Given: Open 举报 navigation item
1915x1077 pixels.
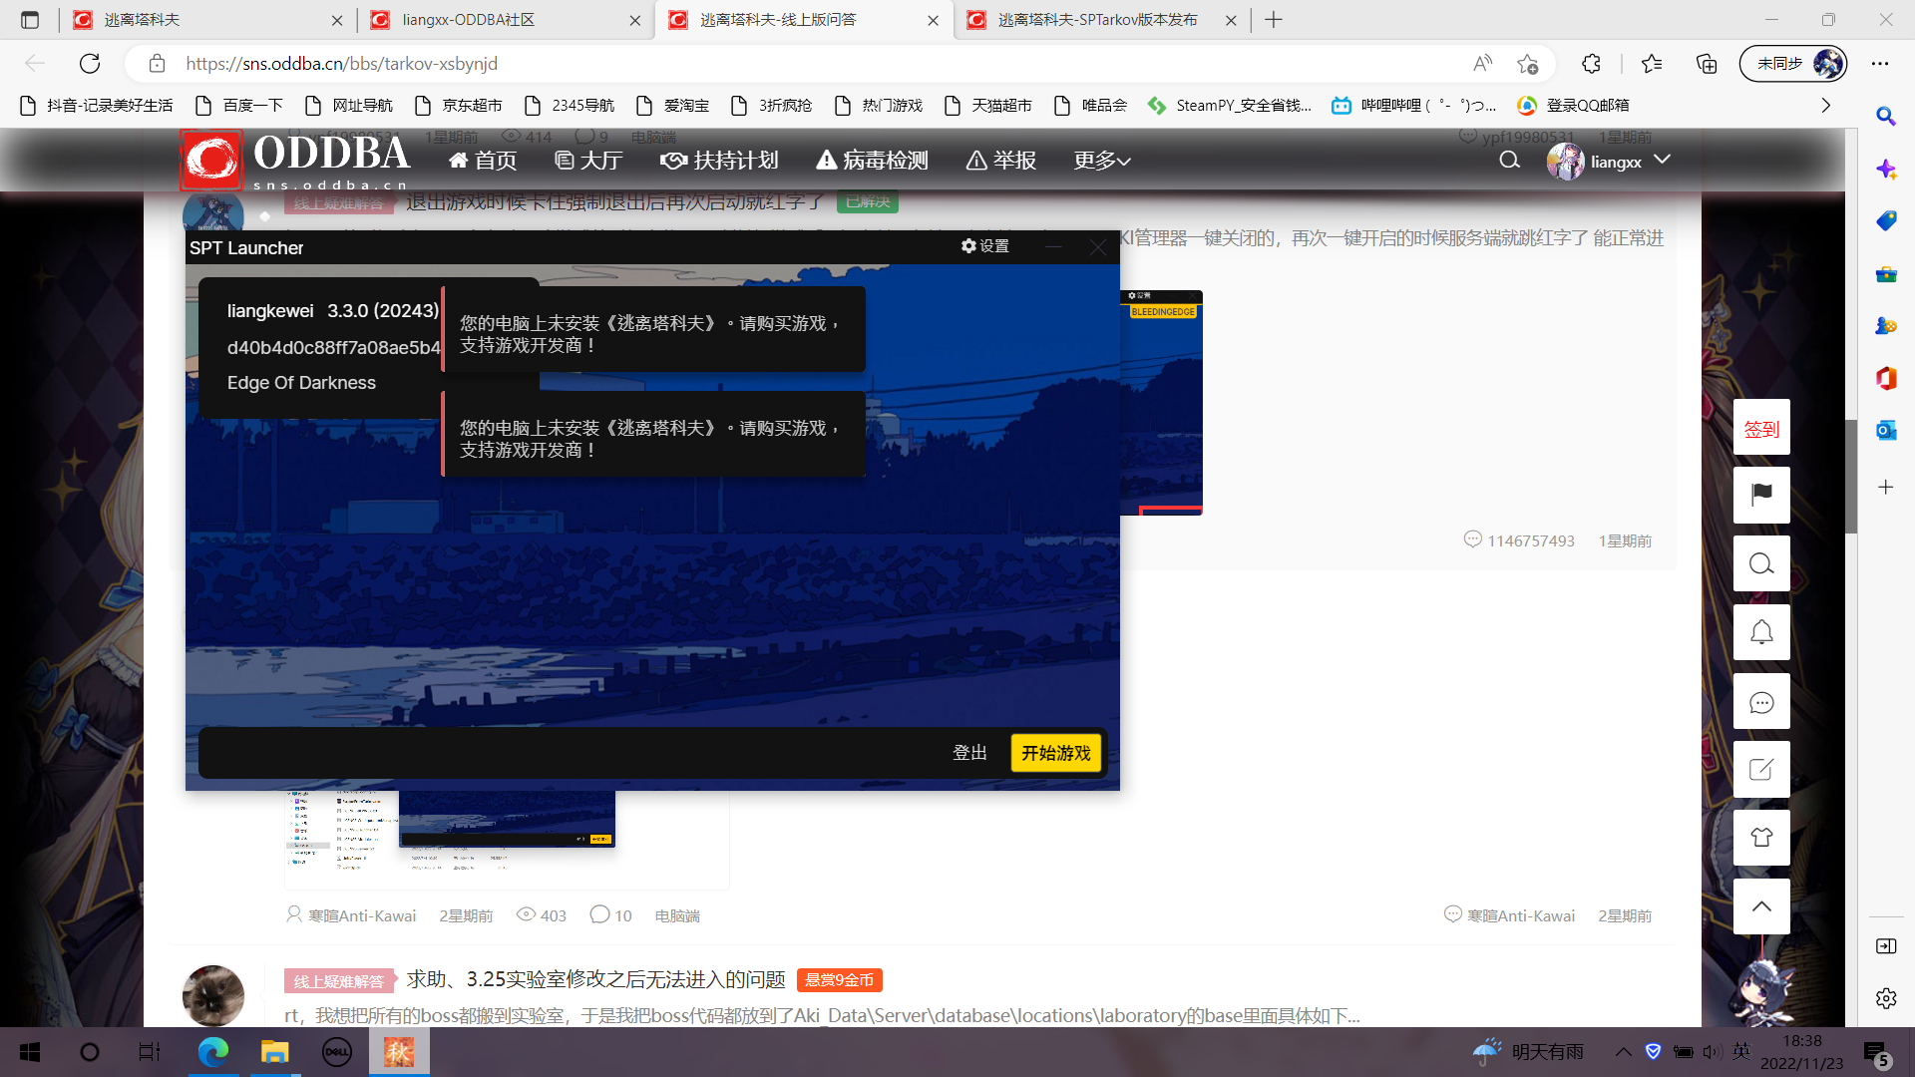Looking at the screenshot, I should 1001,161.
